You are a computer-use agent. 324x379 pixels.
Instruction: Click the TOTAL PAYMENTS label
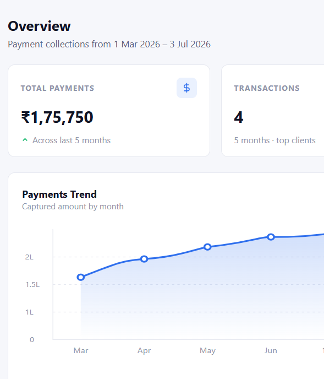(x=57, y=88)
